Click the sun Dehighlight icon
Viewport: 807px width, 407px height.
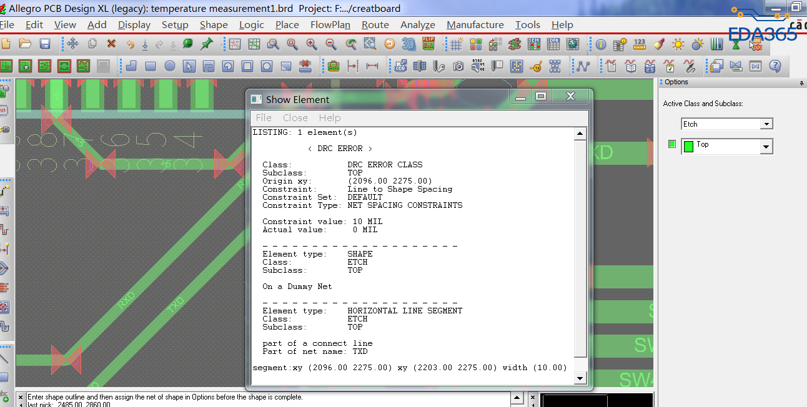click(678, 44)
